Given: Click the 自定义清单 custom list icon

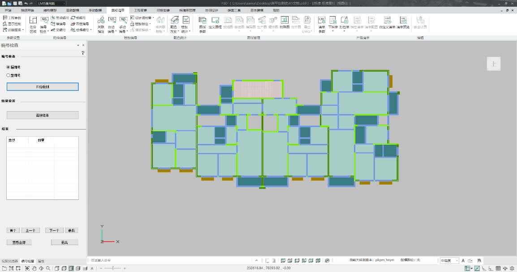Looking at the screenshot, I should click(x=387, y=24).
